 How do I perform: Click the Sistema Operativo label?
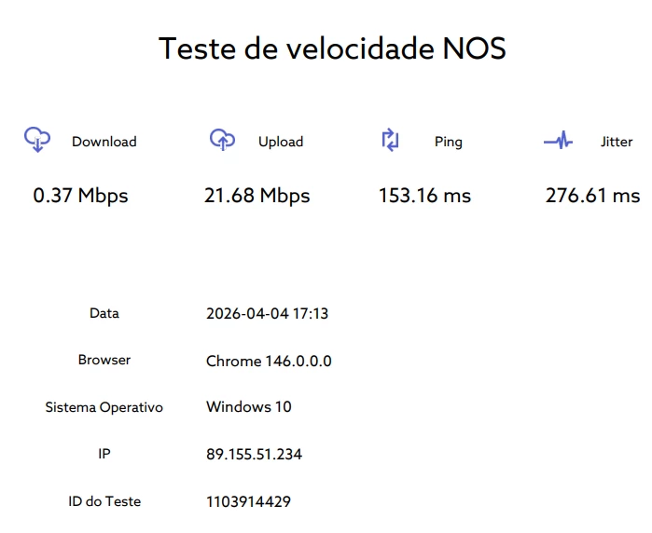click(104, 407)
